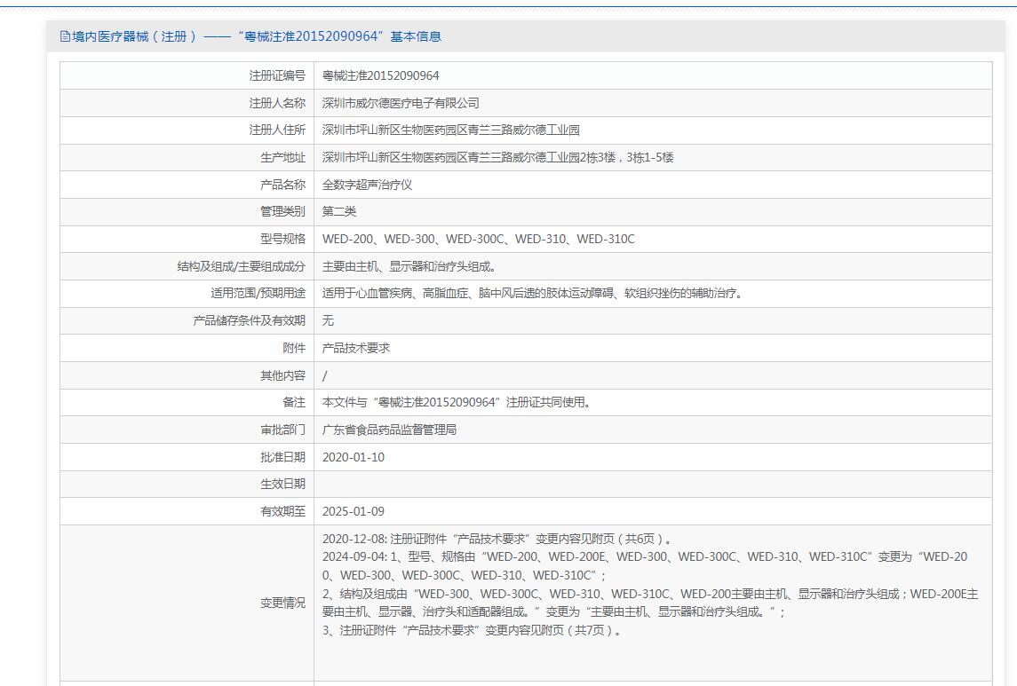Click the 产品名称 label
The height and width of the screenshot is (686, 1017).
(x=282, y=185)
